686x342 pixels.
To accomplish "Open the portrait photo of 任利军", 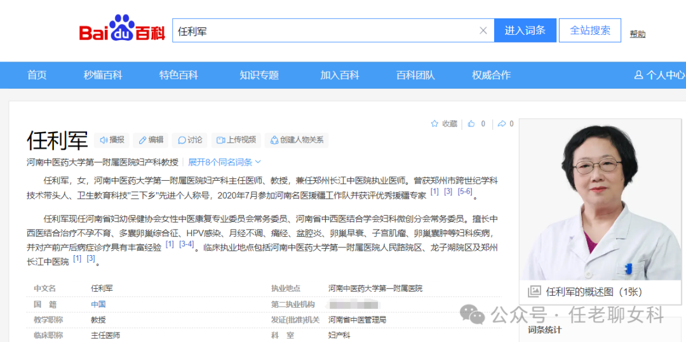I will click(600, 199).
